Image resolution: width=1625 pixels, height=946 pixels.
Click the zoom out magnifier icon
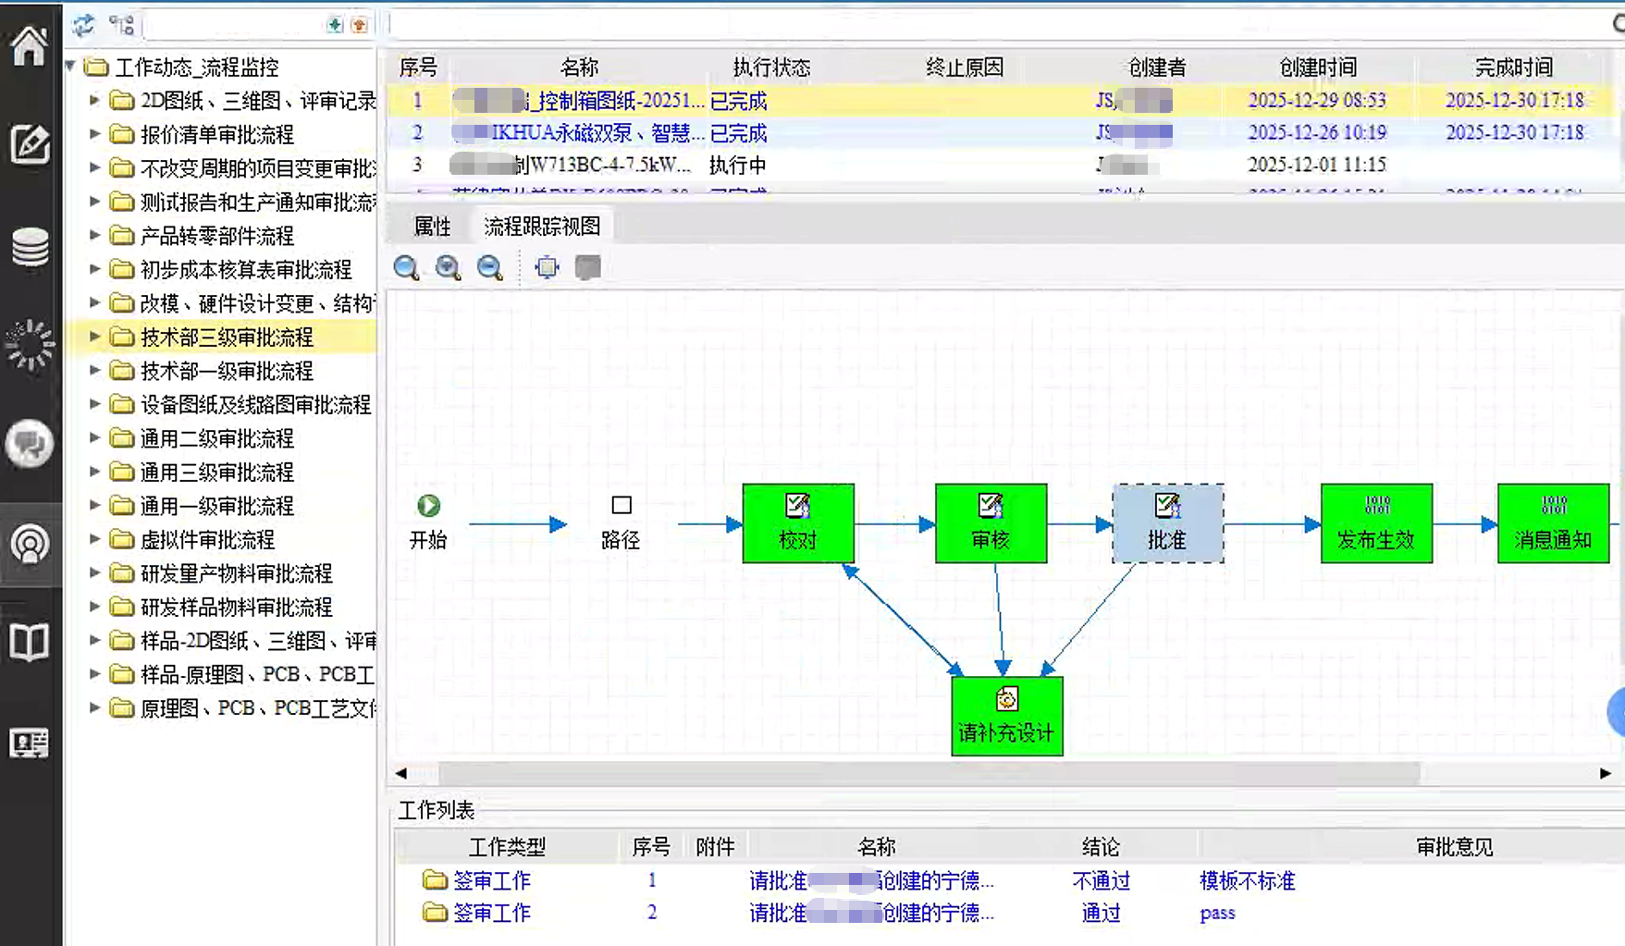[490, 268]
